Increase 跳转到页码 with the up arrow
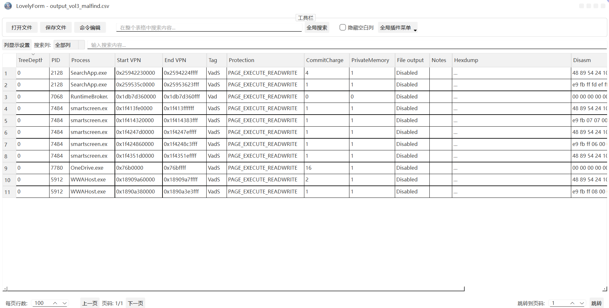 572,303
